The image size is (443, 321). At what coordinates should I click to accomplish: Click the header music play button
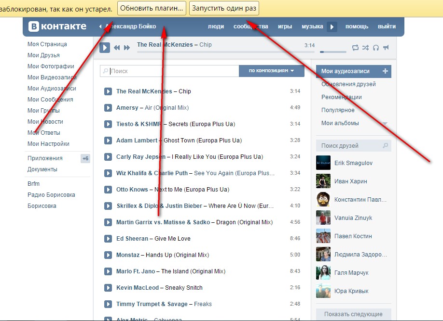[332, 27]
